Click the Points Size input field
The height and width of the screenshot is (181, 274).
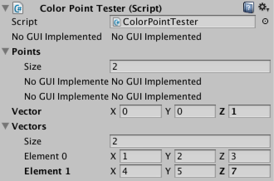tap(190, 66)
